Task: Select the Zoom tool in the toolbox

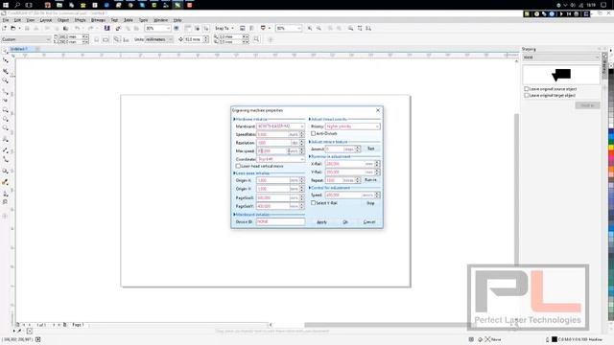Action: (5, 80)
